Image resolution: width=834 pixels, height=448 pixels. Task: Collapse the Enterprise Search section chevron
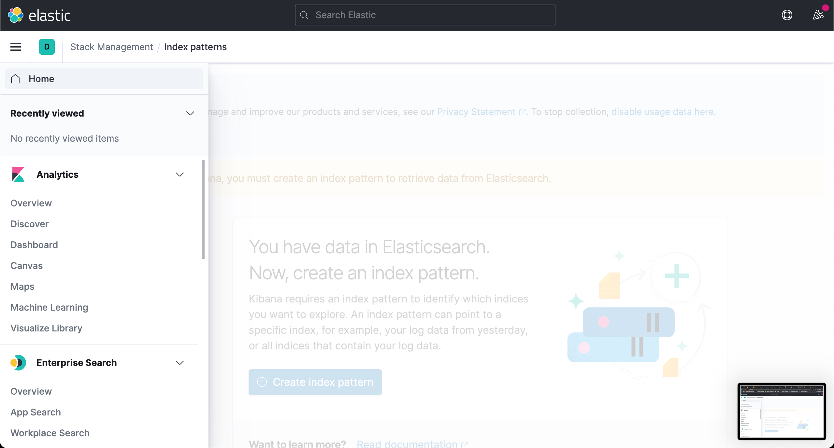pos(180,363)
